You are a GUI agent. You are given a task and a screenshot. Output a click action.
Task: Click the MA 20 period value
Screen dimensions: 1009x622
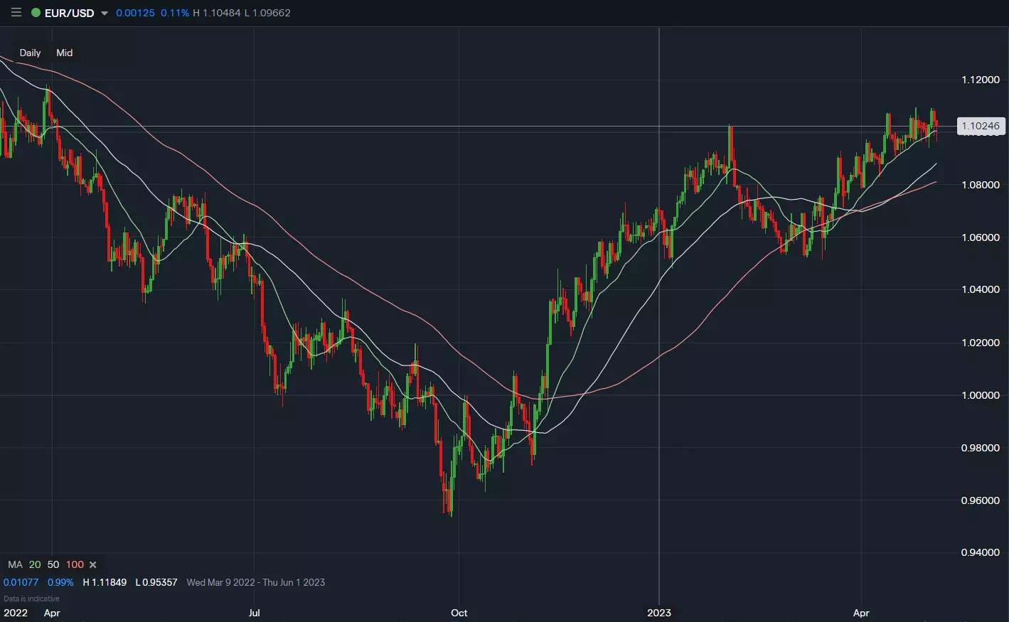click(35, 564)
